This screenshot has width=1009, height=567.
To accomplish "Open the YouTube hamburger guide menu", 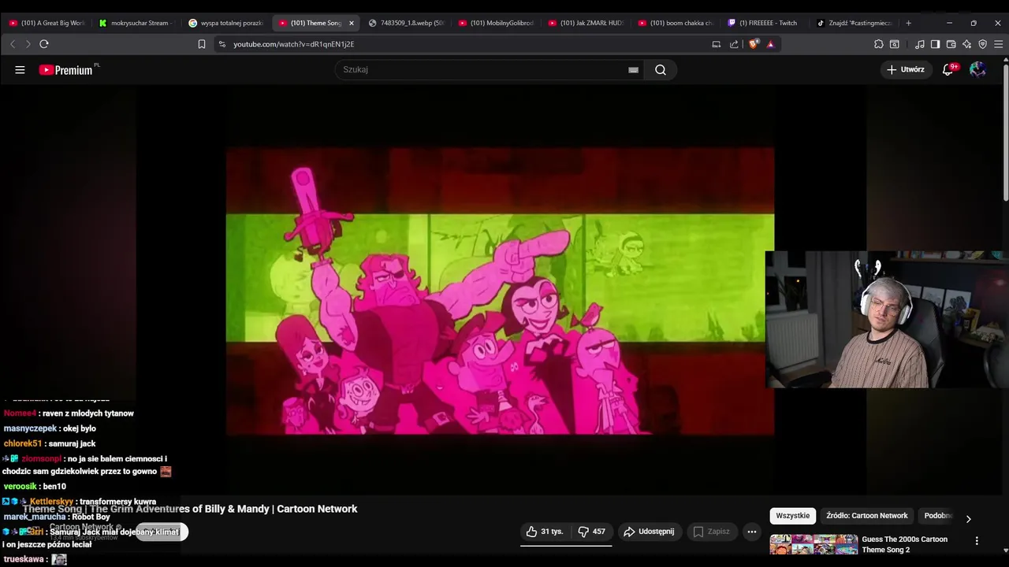I will click(x=20, y=70).
